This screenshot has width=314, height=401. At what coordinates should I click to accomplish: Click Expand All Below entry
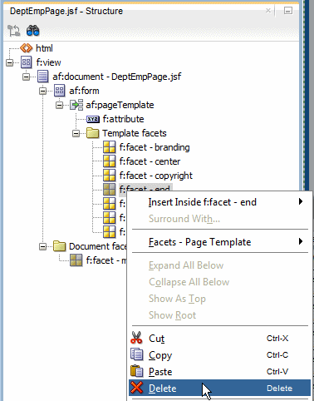point(220,265)
